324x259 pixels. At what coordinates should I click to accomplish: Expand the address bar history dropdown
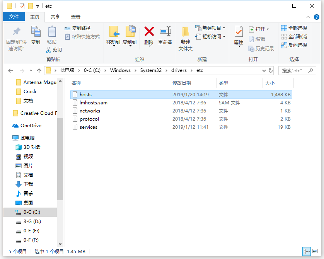[x=264, y=71]
